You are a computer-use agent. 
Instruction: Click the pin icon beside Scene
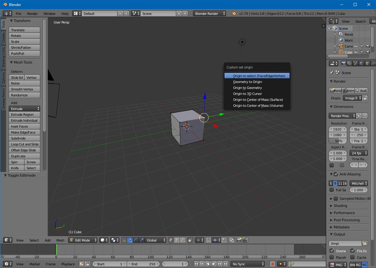[x=331, y=73]
